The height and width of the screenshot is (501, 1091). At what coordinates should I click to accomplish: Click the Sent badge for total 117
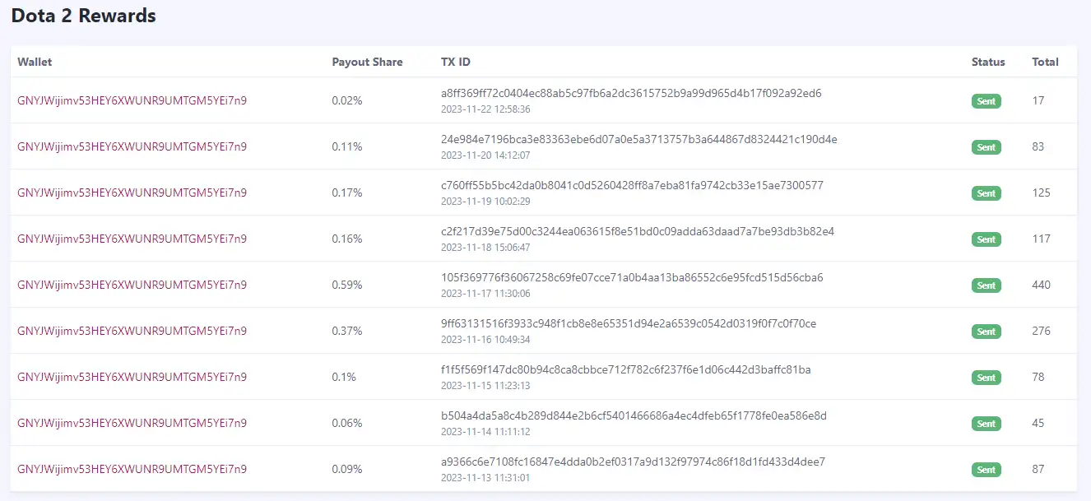[x=986, y=239]
